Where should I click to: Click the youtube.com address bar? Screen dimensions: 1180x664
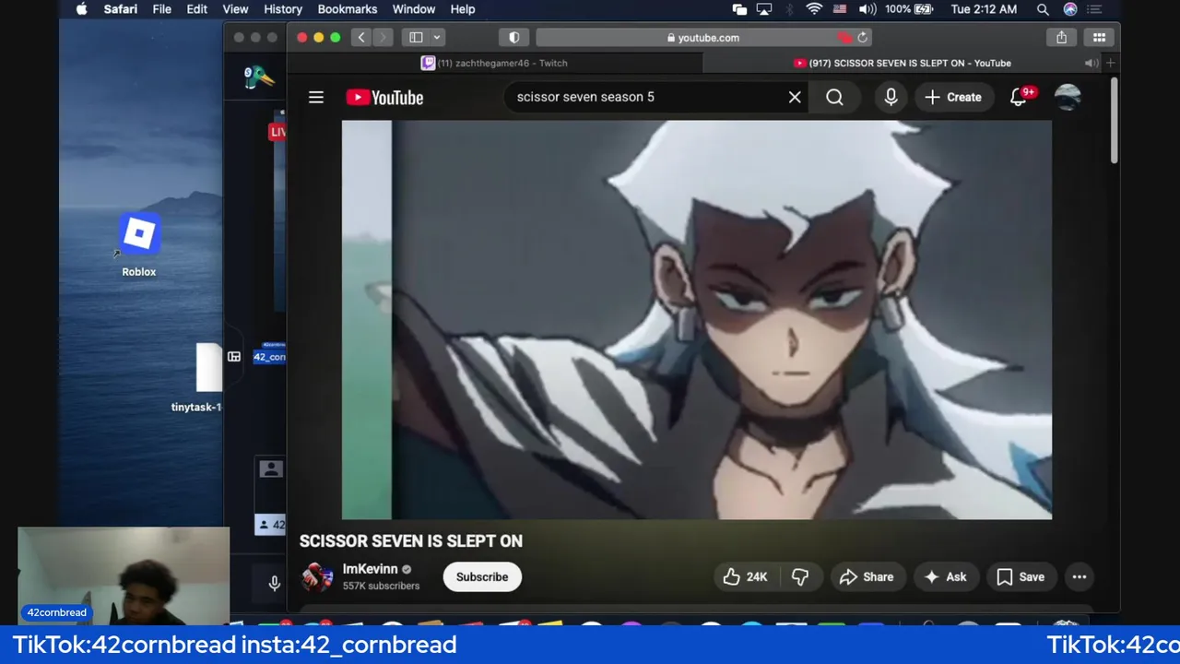click(702, 38)
